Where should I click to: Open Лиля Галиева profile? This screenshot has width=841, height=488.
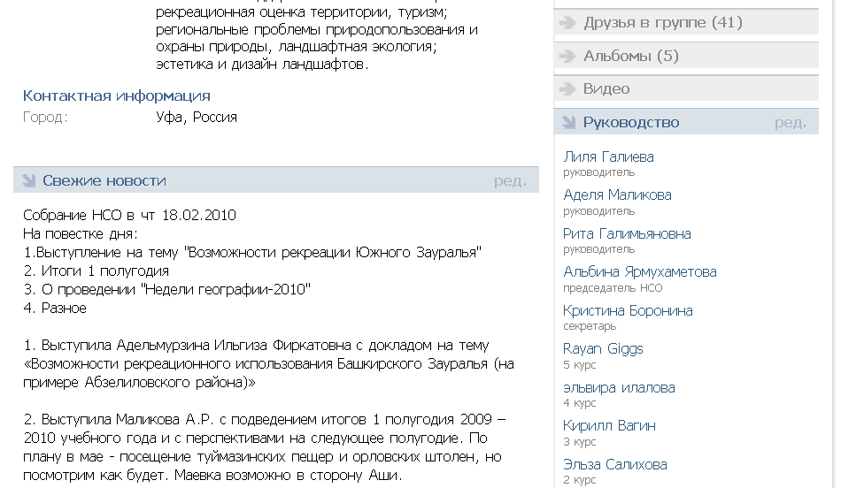608,157
